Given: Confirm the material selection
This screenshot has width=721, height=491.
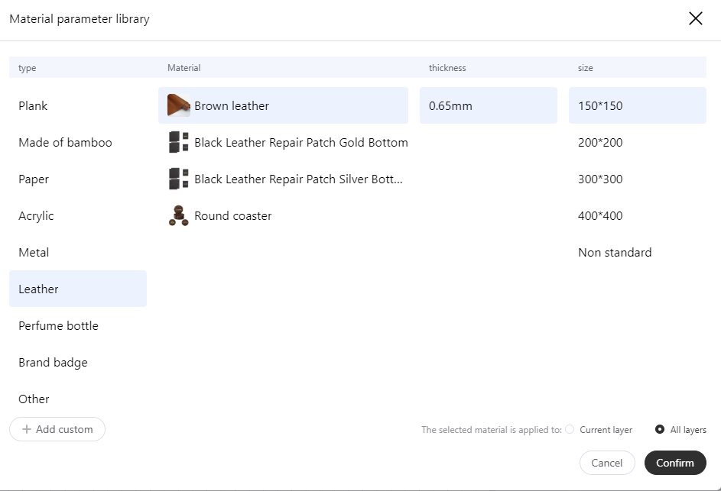Looking at the screenshot, I should (x=675, y=463).
